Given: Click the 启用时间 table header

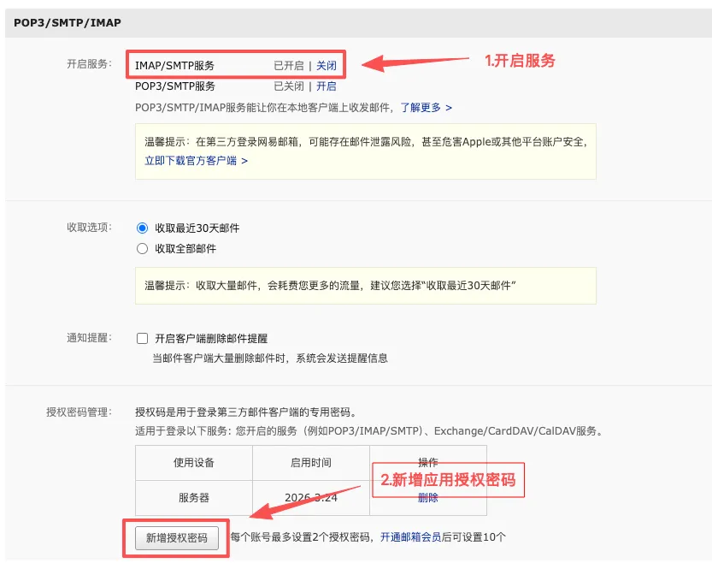Looking at the screenshot, I should 311,463.
